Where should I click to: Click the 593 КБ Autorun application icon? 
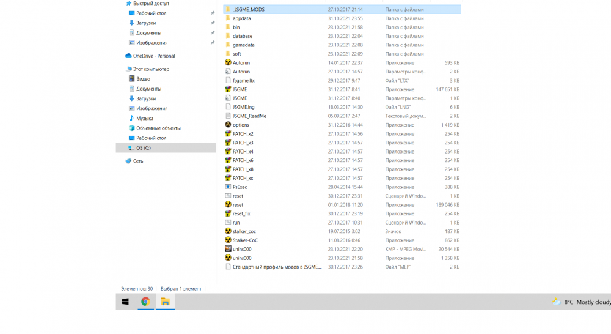click(x=228, y=62)
